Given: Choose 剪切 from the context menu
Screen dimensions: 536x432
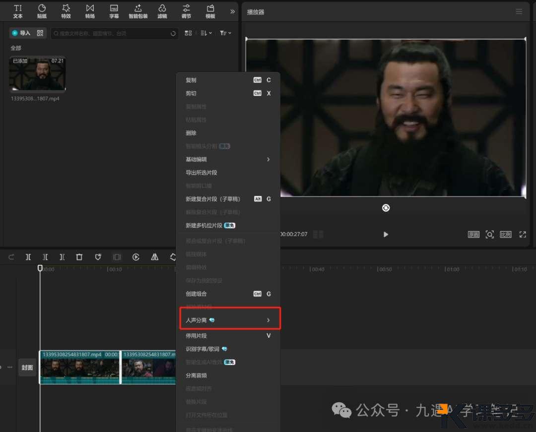Looking at the screenshot, I should pyautogui.click(x=228, y=93).
